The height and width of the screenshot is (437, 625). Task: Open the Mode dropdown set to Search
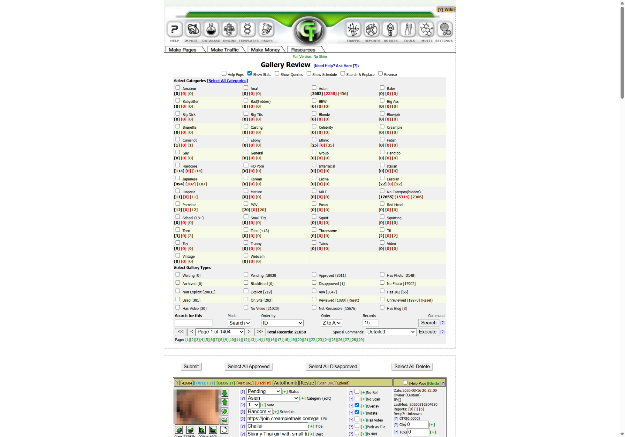click(239, 323)
